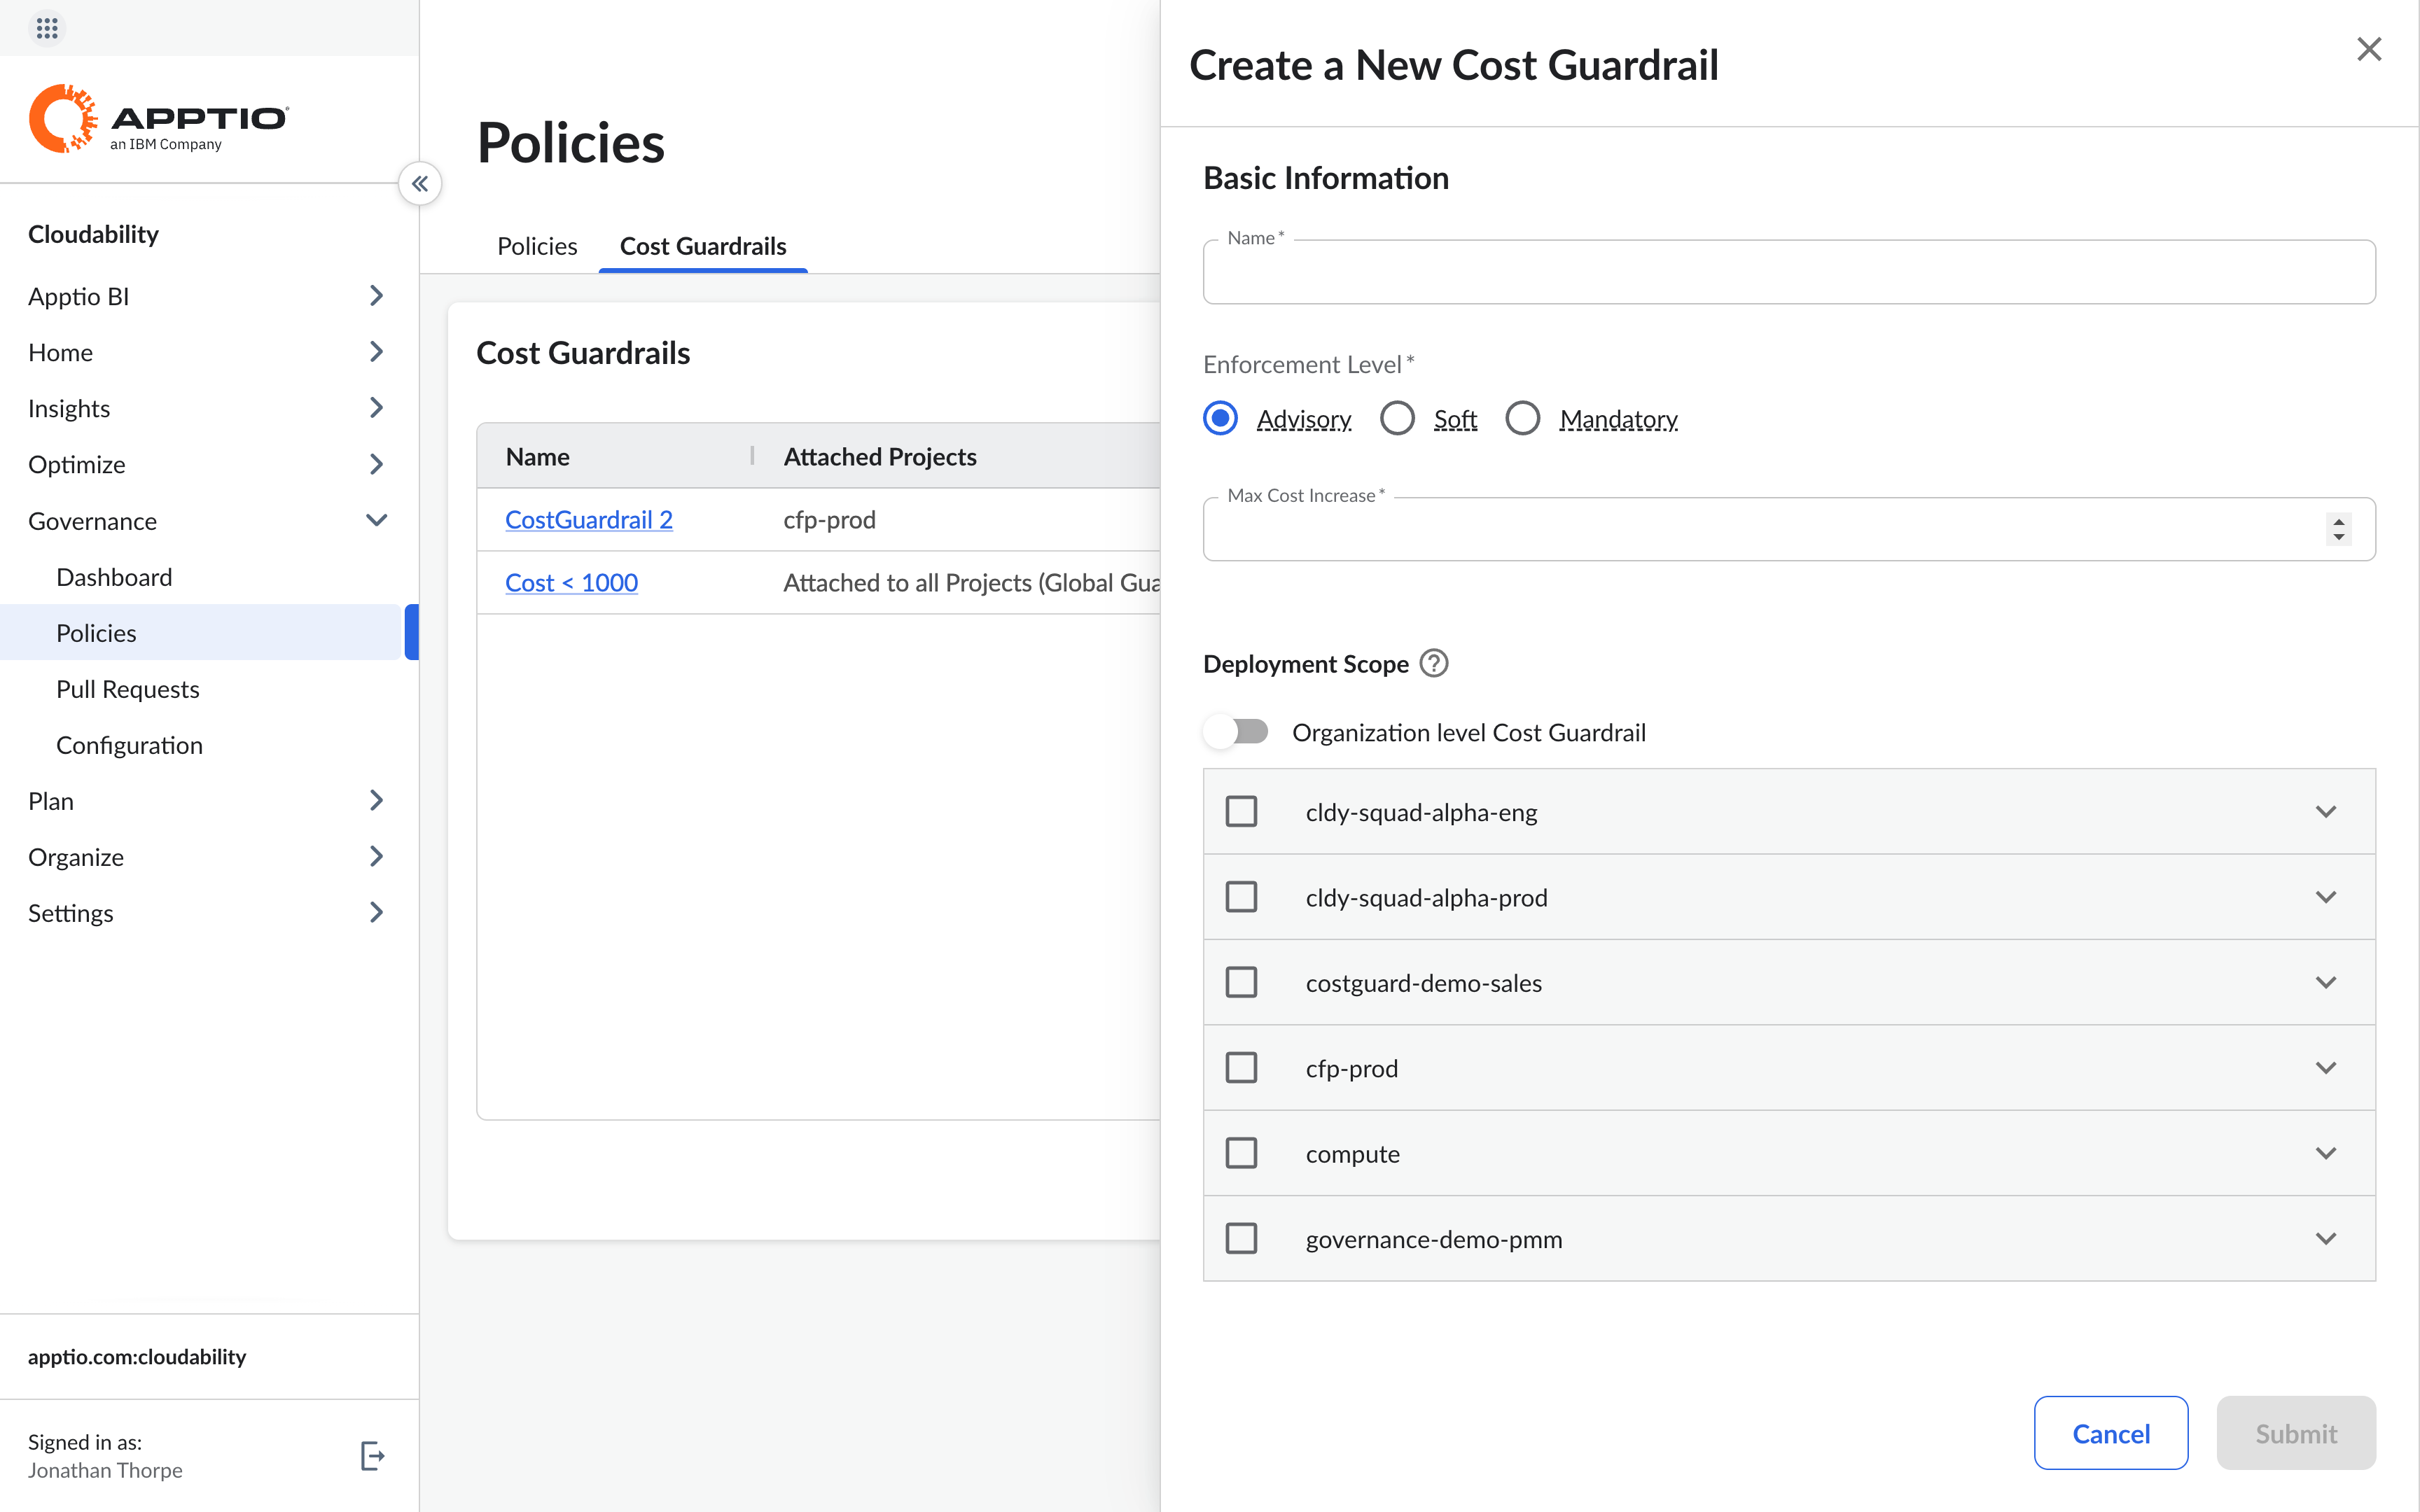The height and width of the screenshot is (1512, 2420).
Task: Check the cldy-squad-alpha-prod checkbox
Action: (1241, 896)
